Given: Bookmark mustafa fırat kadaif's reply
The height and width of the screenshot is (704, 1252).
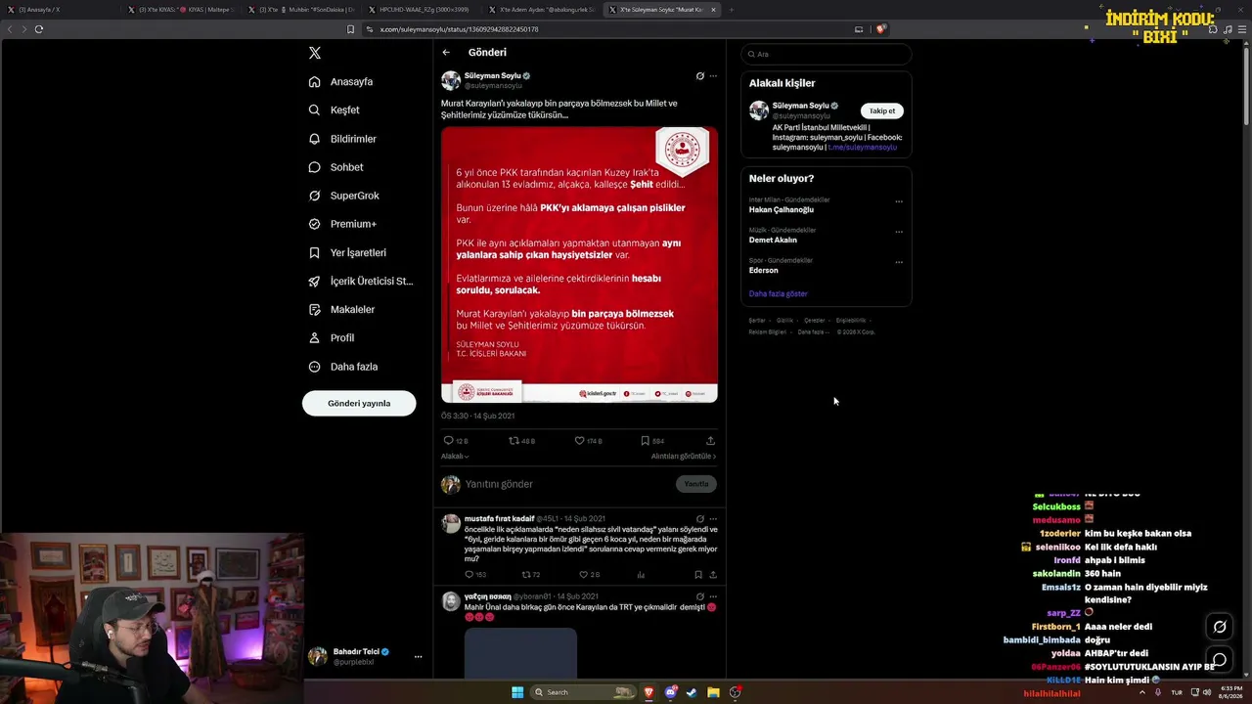Looking at the screenshot, I should (x=697, y=575).
